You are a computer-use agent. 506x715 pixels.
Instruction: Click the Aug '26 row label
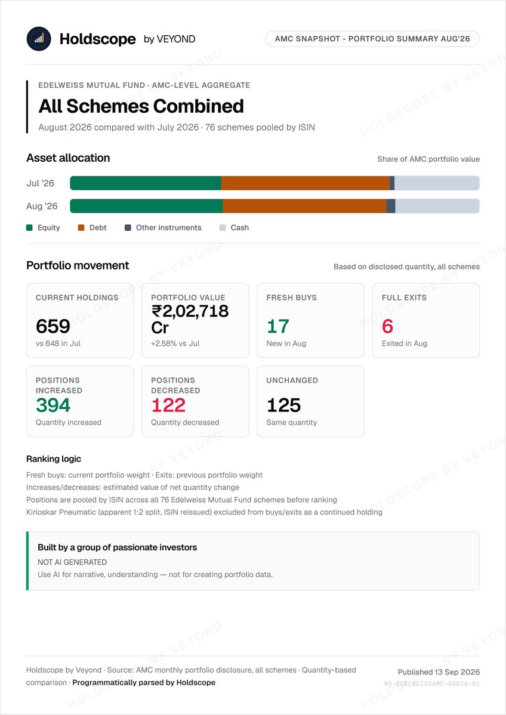click(42, 206)
